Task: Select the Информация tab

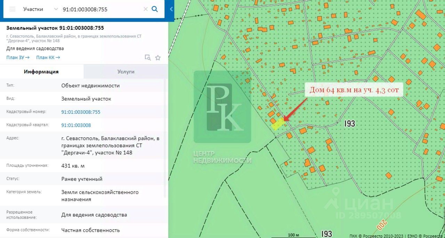Action: (x=41, y=72)
